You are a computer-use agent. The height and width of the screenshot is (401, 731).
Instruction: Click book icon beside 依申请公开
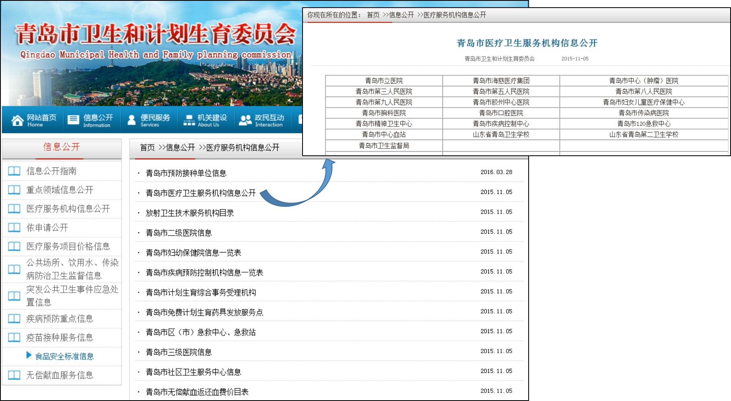14,228
